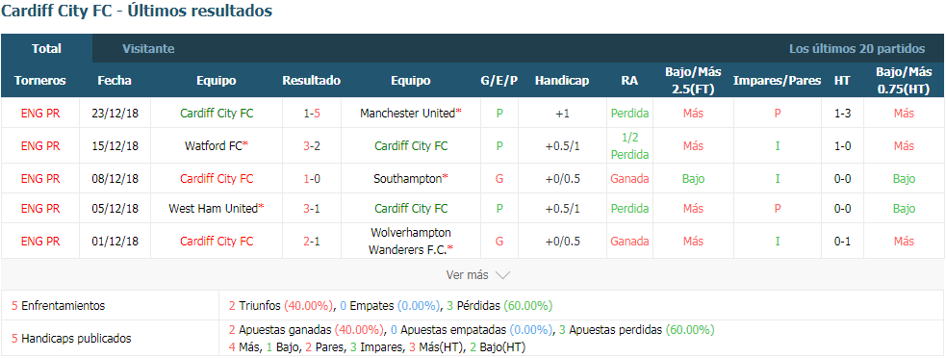Select the Total tab
Image resolution: width=946 pixels, height=358 pixels.
(x=46, y=49)
